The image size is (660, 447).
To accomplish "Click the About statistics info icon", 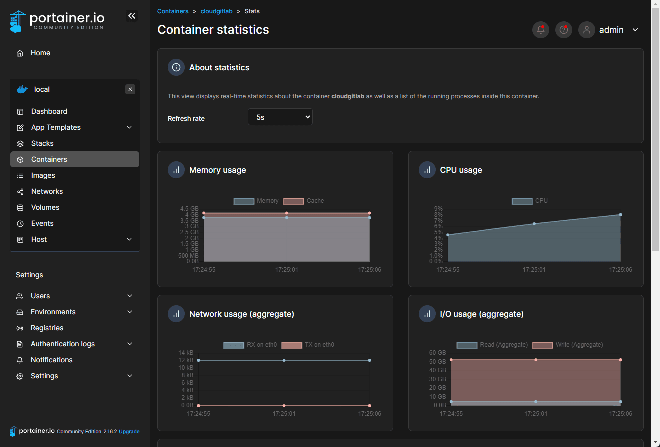I will tap(176, 67).
